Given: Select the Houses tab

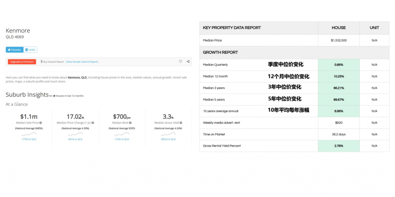Looking at the screenshot, I should click(15, 50).
